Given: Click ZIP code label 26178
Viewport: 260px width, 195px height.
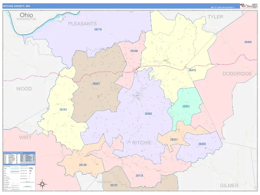Looking at the screenshot, I should click(139, 175).
